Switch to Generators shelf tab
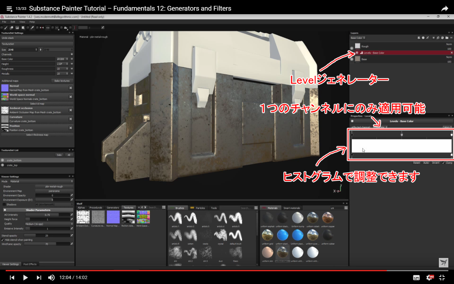Image resolution: width=454 pixels, height=284 pixels. coord(113,207)
